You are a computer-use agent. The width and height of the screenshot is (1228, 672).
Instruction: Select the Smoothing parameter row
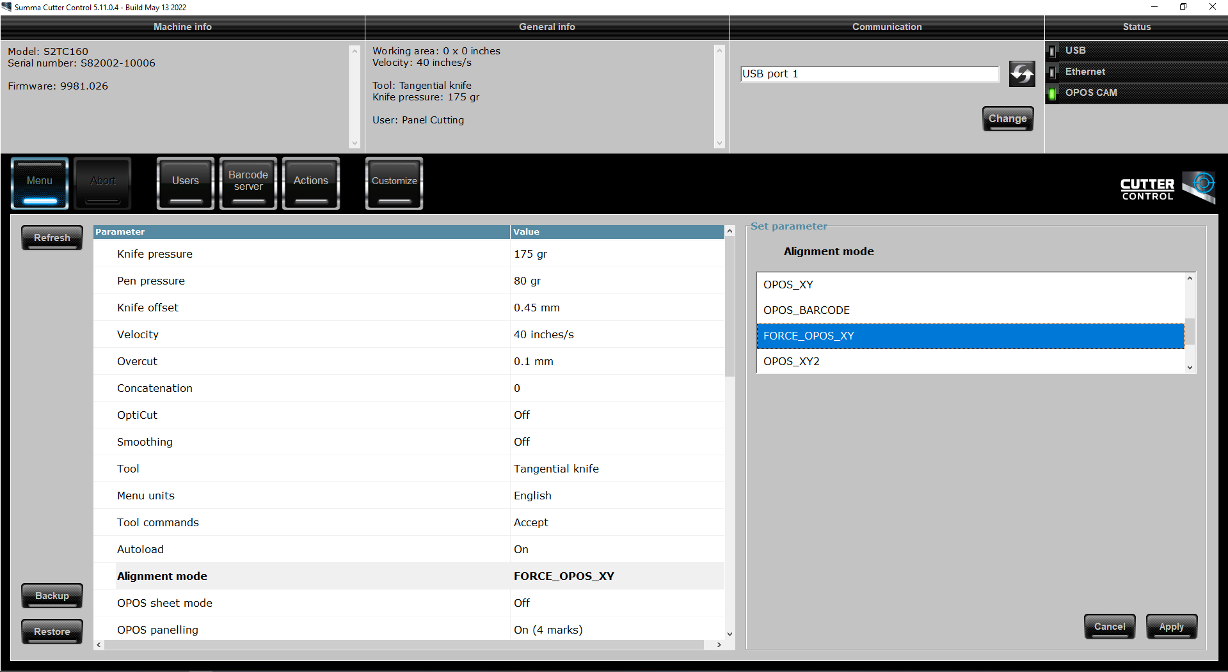tap(409, 442)
